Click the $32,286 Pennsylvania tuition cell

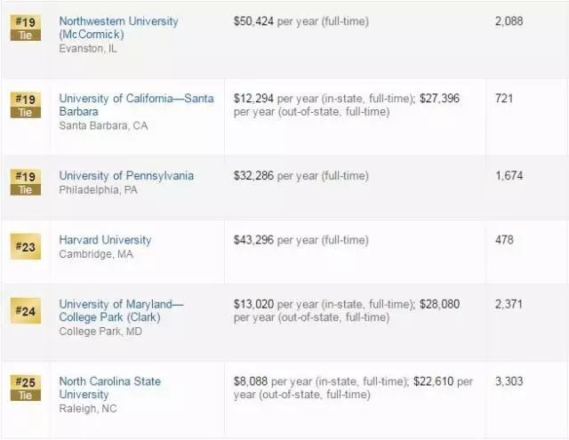[x=301, y=176]
